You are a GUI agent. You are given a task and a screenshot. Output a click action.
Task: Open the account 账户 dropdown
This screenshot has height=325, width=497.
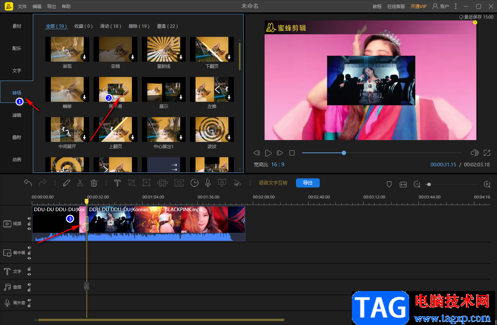coord(441,7)
